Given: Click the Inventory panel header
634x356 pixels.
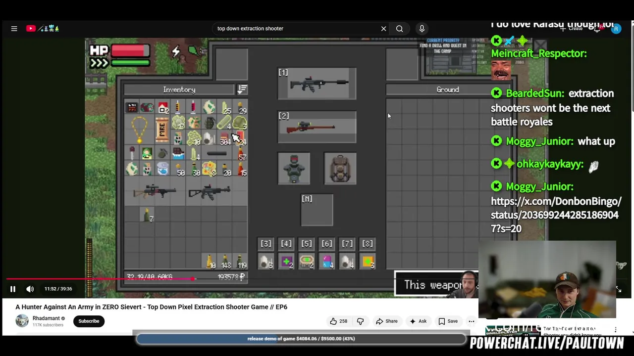Looking at the screenshot, I should click(x=179, y=89).
